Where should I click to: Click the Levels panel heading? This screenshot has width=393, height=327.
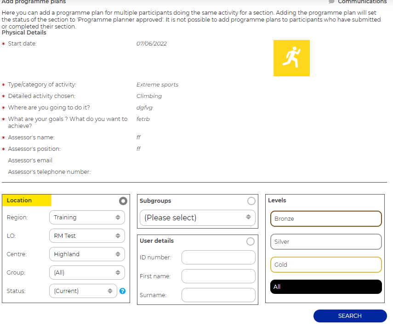(x=277, y=201)
